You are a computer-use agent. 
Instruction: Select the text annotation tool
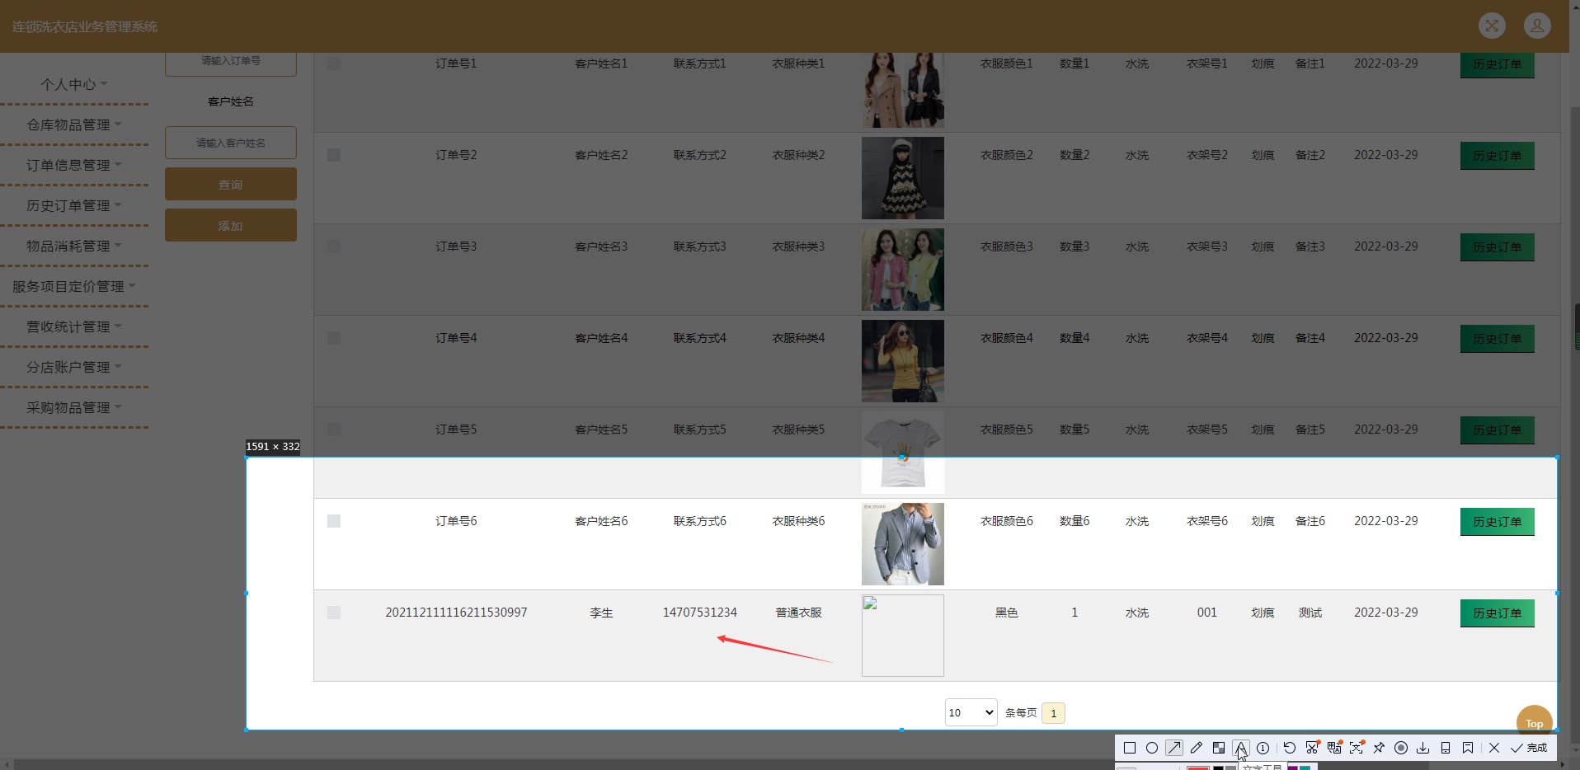pos(1241,748)
